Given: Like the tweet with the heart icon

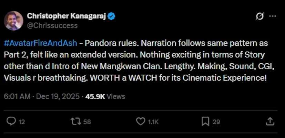Looking at the screenshot, I should click(141, 121).
